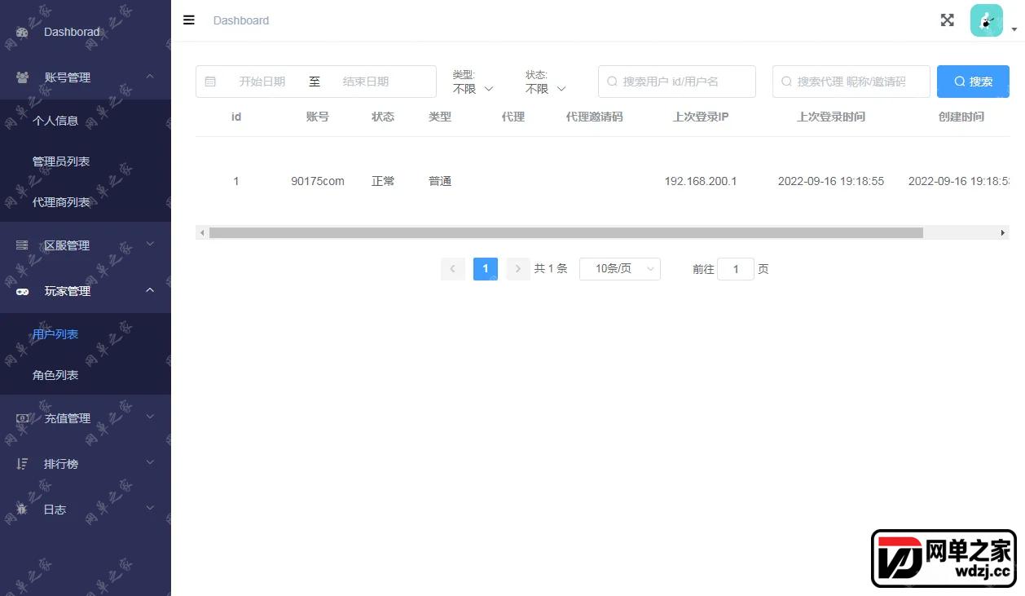This screenshot has width=1025, height=596.
Task: Click the horizontal table scrollbar thumb
Action: [566, 232]
